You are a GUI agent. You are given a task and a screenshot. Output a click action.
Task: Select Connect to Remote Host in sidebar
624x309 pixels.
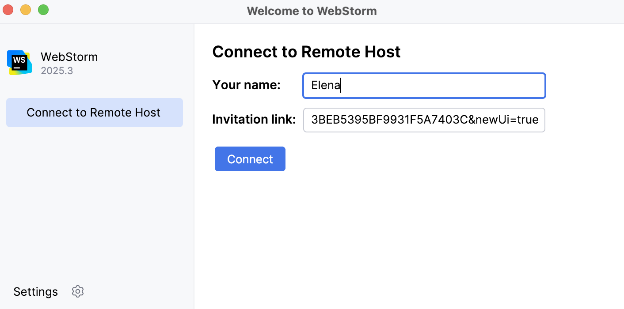(94, 113)
